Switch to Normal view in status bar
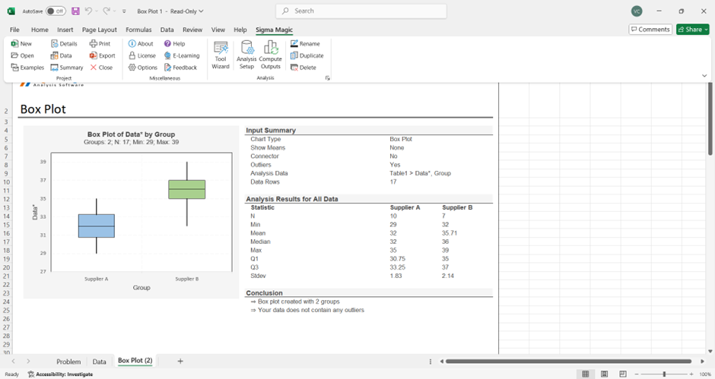 pos(586,374)
